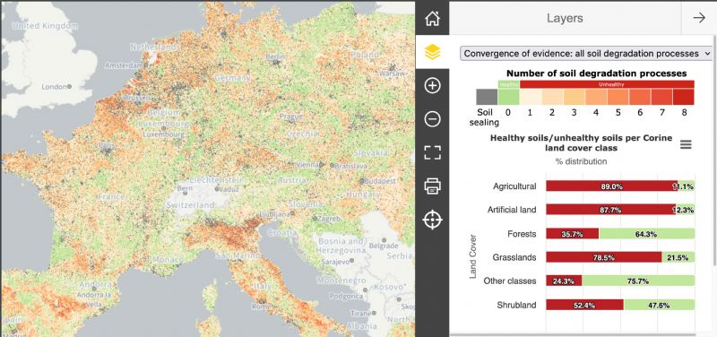Open the chart hamburger menu
This screenshot has height=337, width=717.
pyautogui.click(x=686, y=145)
